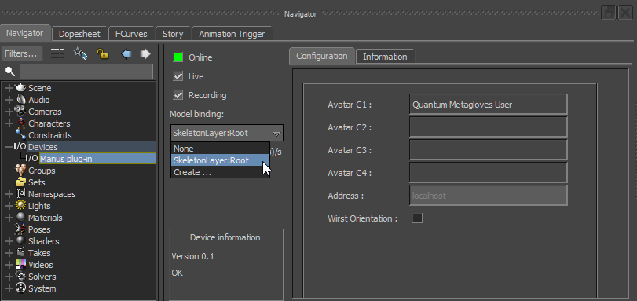
Task: Select the Cameras icon in tree
Action: pos(20,111)
